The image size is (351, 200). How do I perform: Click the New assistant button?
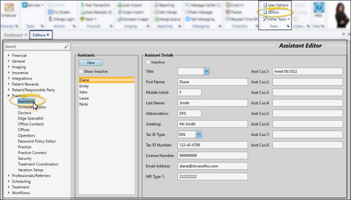[91, 63]
